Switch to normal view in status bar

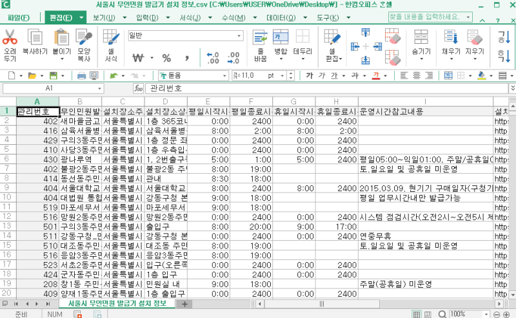click(x=416, y=314)
